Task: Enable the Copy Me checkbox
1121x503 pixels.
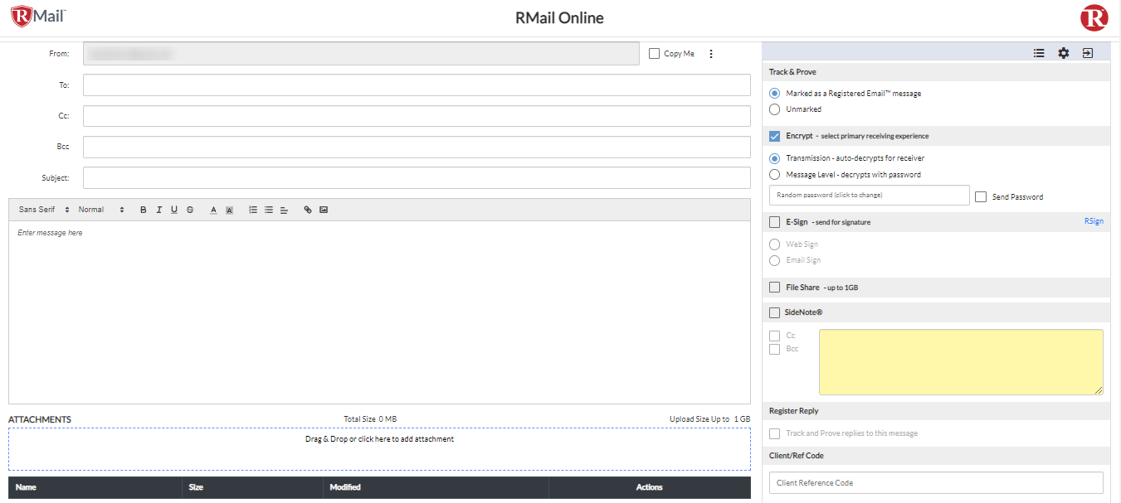Action: [652, 53]
